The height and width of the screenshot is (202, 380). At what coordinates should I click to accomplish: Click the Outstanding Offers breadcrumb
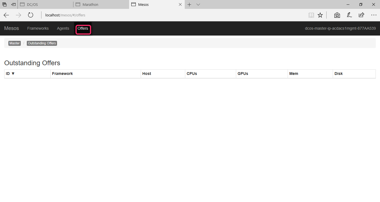(42, 43)
